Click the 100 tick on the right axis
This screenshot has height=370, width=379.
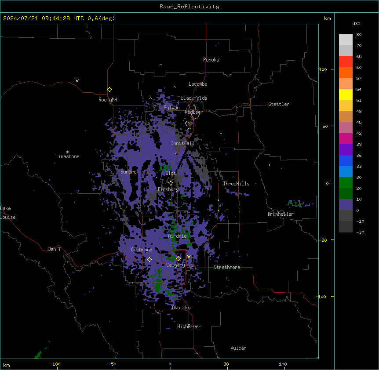323,69
